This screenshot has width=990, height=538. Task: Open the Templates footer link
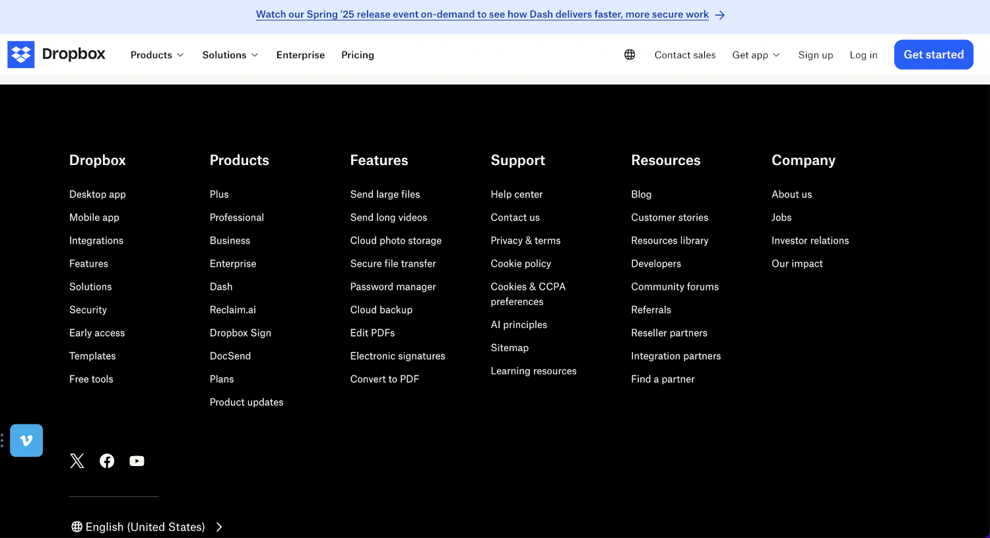(92, 356)
